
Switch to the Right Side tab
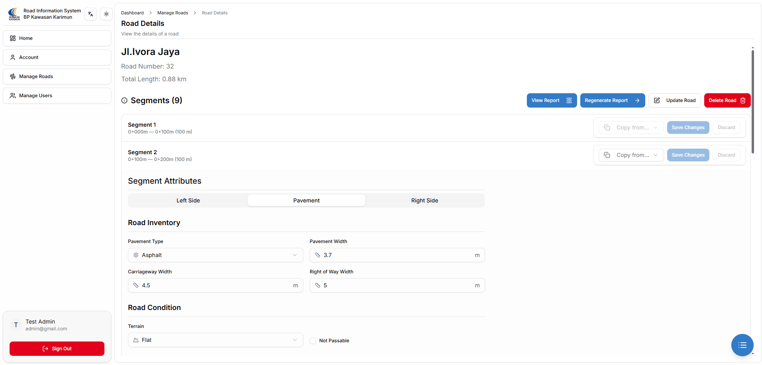pyautogui.click(x=424, y=200)
